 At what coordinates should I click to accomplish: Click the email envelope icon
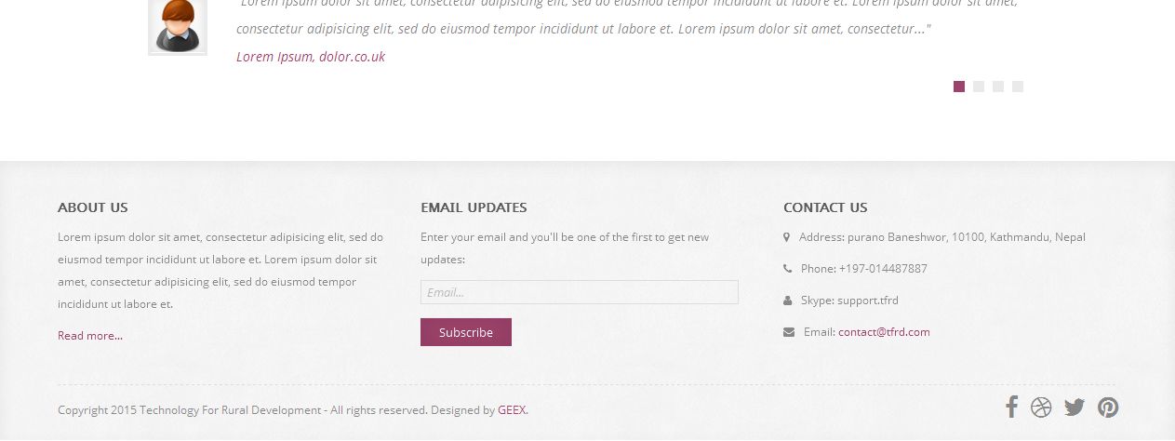[x=789, y=332]
